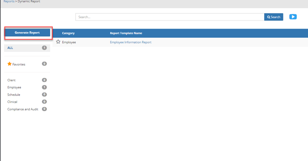Viewport: 308px width, 161px height.
Task: Click the Employee cell in the table row
Action: point(69,42)
